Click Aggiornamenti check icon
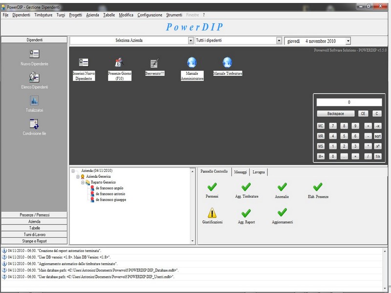 [282, 212]
